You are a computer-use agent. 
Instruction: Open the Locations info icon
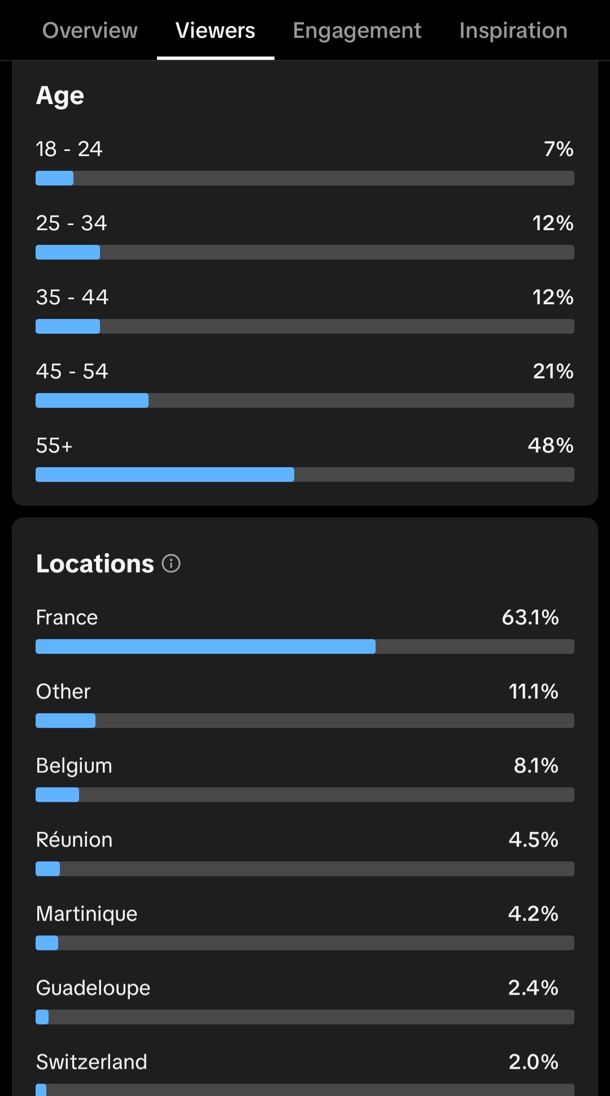pos(171,563)
